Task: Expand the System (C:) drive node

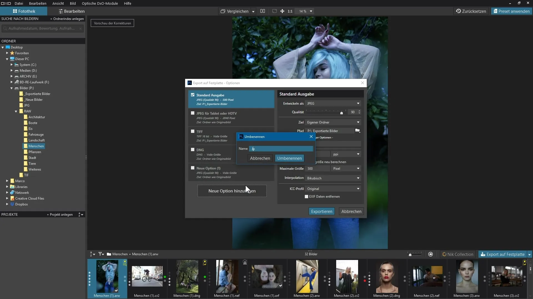Action: 12,65
